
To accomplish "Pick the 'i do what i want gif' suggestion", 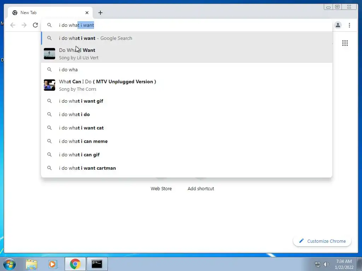I will pos(187,101).
